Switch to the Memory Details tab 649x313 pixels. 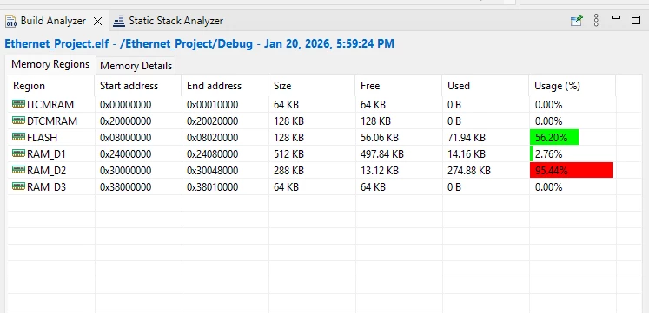click(x=136, y=66)
